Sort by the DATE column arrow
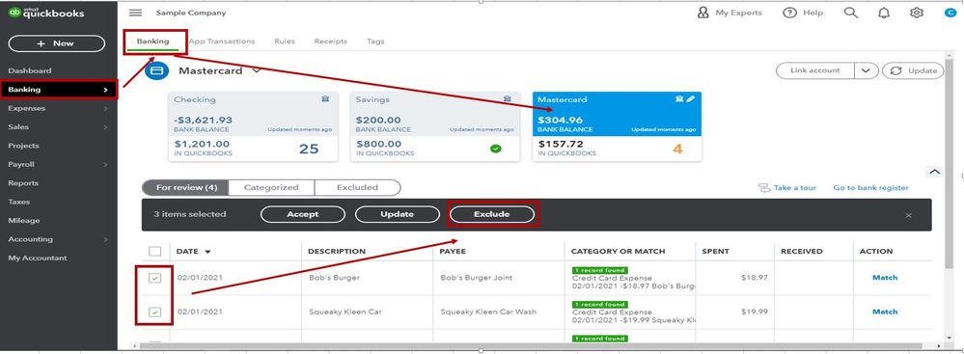 tap(207, 252)
